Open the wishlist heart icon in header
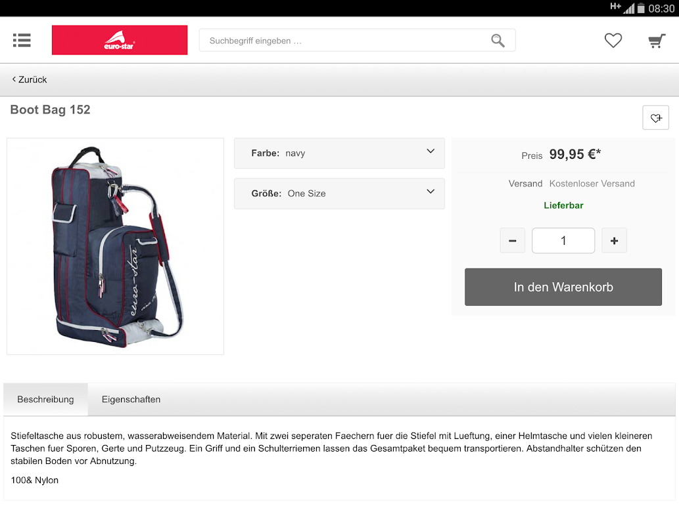Viewport: 679px width, 525px height. pyautogui.click(x=613, y=40)
